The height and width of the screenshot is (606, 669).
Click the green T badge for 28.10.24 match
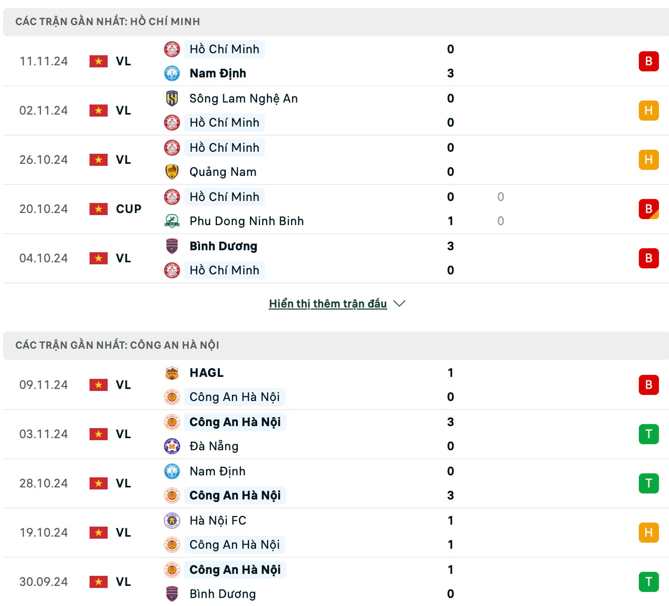649,483
